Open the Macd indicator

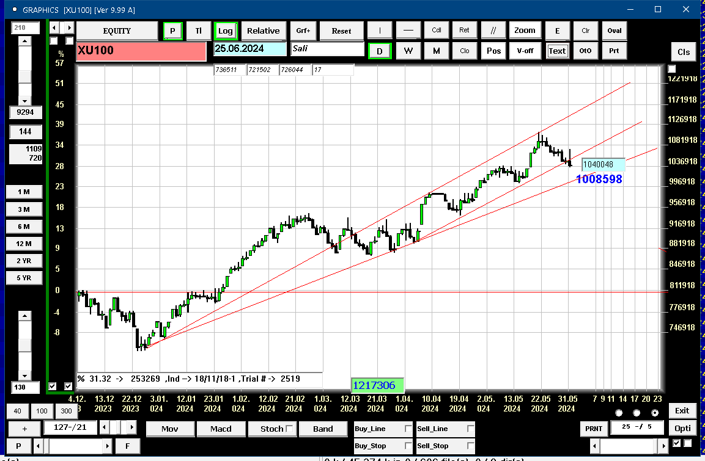pyautogui.click(x=221, y=429)
